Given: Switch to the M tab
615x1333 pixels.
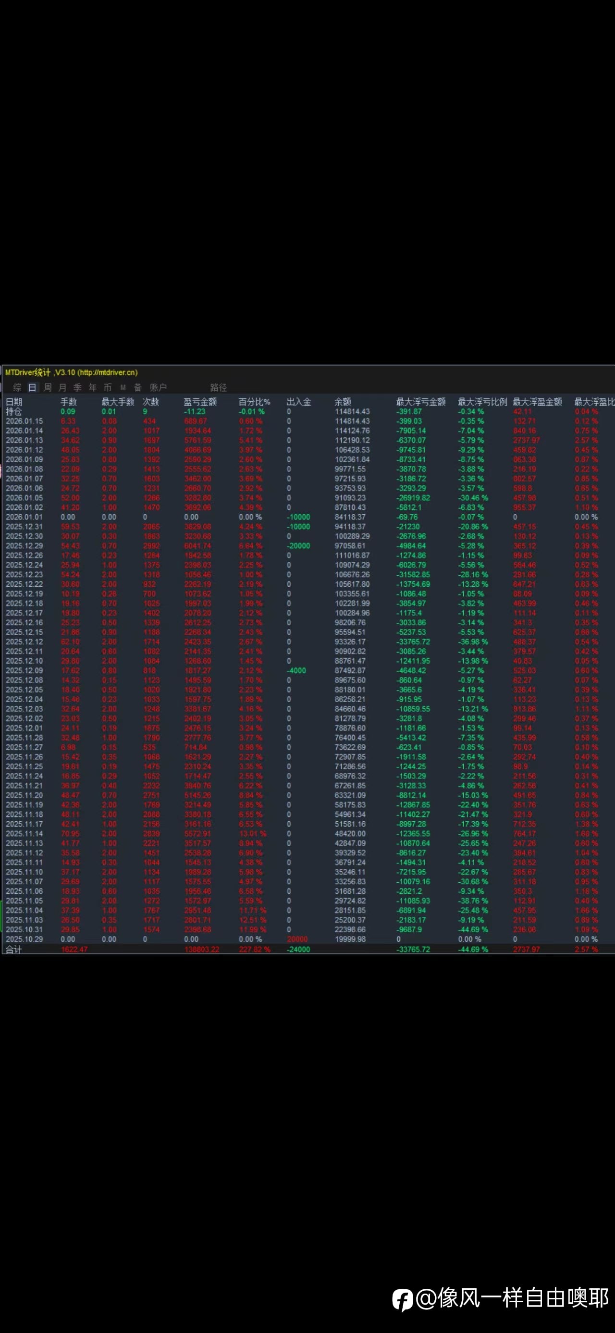Looking at the screenshot, I should coord(123,387).
